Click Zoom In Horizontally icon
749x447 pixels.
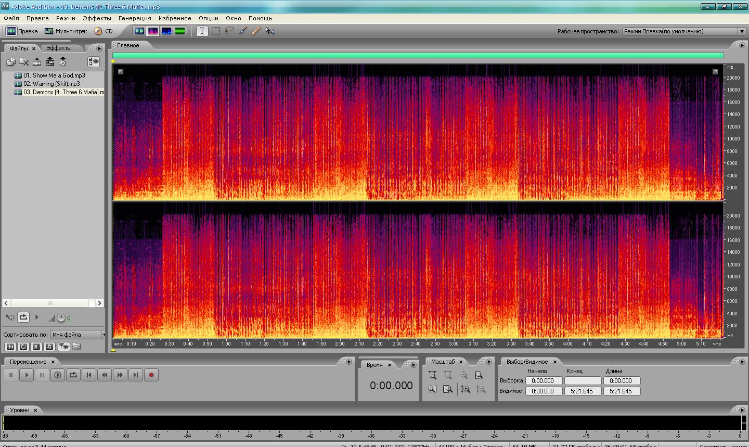432,375
